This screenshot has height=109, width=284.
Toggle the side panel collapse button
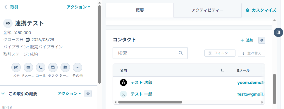point(278,32)
